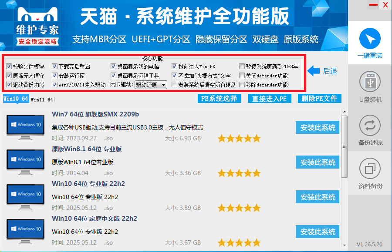Click the text 时间: 2014.04
392x252 pixels.
pos(70,173)
